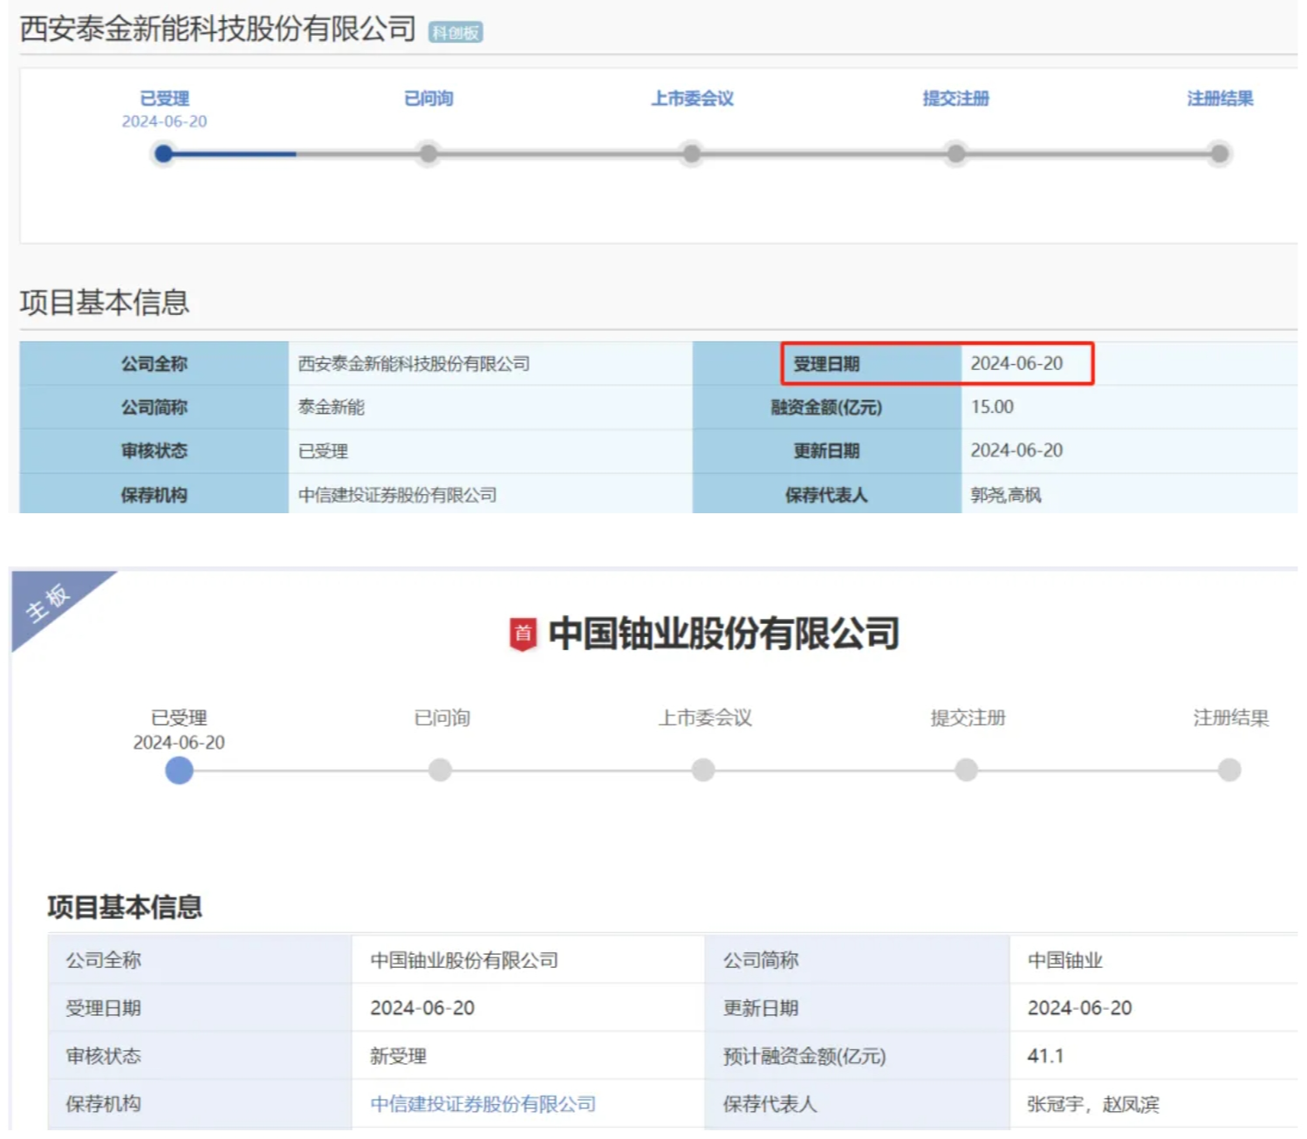Click the 西安泰金新能科技股份有限公司 table cell value
Viewport: 1307px width, 1139px height.
coord(414,364)
